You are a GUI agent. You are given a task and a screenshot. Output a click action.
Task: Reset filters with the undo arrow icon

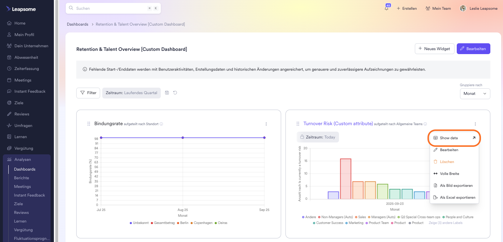point(175,93)
